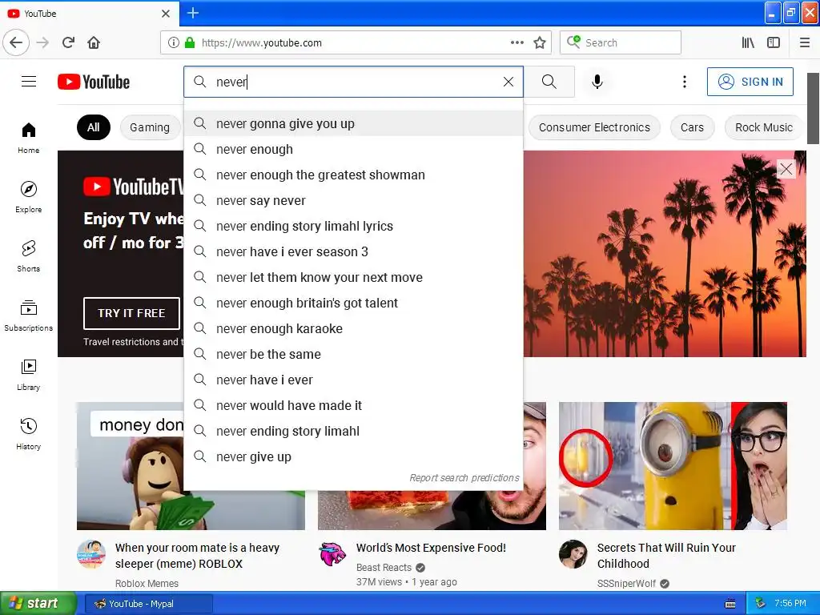Select the Consumer Electronics filter chip
This screenshot has width=820, height=615.
point(595,127)
